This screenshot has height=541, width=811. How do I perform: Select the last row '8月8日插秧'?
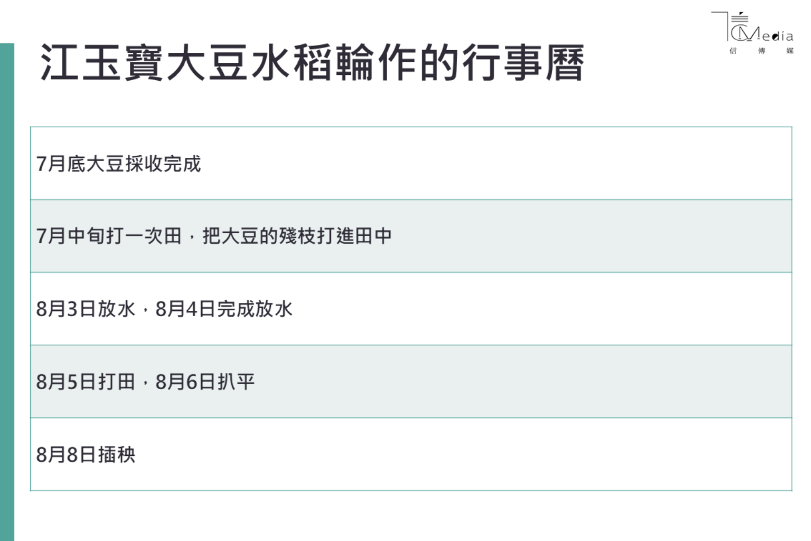(86, 454)
